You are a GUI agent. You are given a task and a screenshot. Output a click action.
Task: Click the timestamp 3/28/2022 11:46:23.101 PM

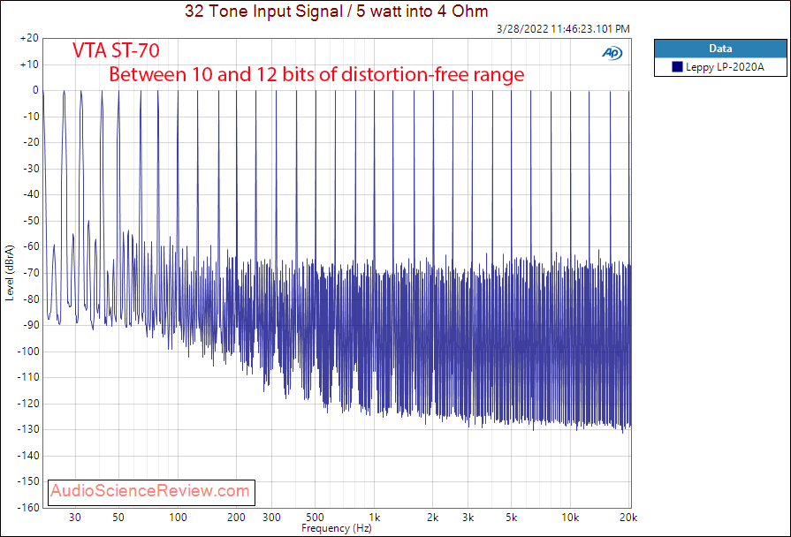point(563,29)
